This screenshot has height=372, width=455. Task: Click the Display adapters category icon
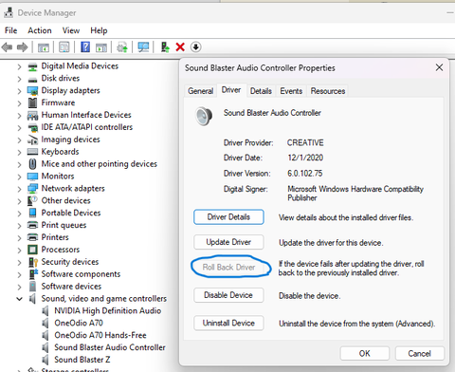[x=32, y=91]
